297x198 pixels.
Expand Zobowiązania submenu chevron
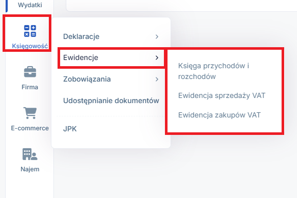[157, 79]
